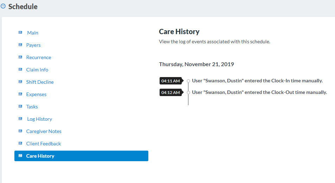This screenshot has height=183, width=335.
Task: Show the Caregiver Notes
Action: click(x=44, y=131)
